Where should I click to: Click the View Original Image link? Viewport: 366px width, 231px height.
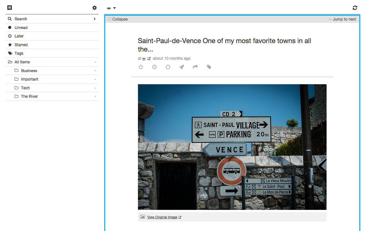(x=162, y=217)
